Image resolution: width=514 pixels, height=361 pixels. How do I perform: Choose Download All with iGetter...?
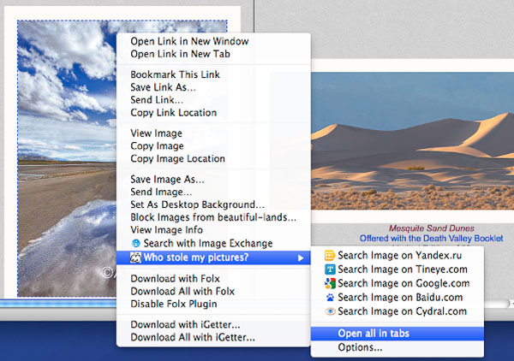click(193, 337)
